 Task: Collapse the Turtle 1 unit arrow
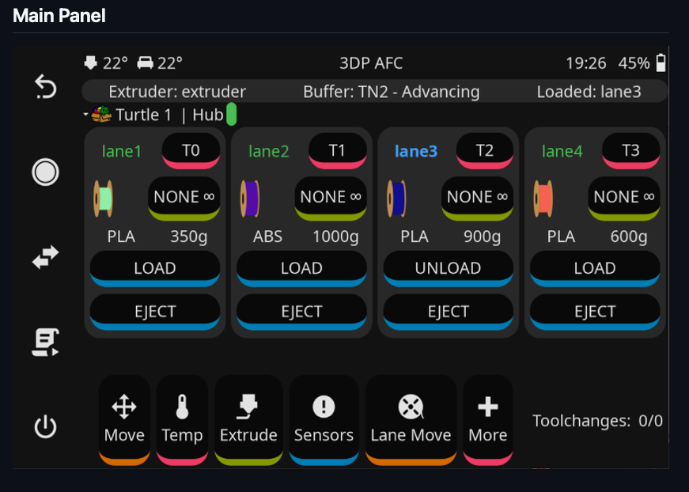(x=85, y=115)
